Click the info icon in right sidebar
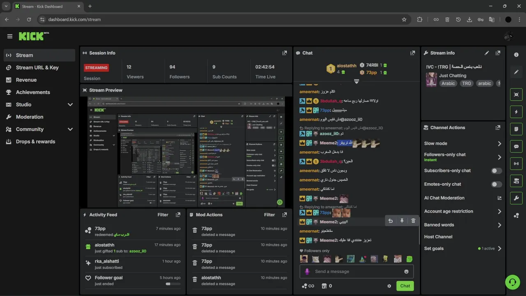Image resolution: width=526 pixels, height=296 pixels. point(517,55)
